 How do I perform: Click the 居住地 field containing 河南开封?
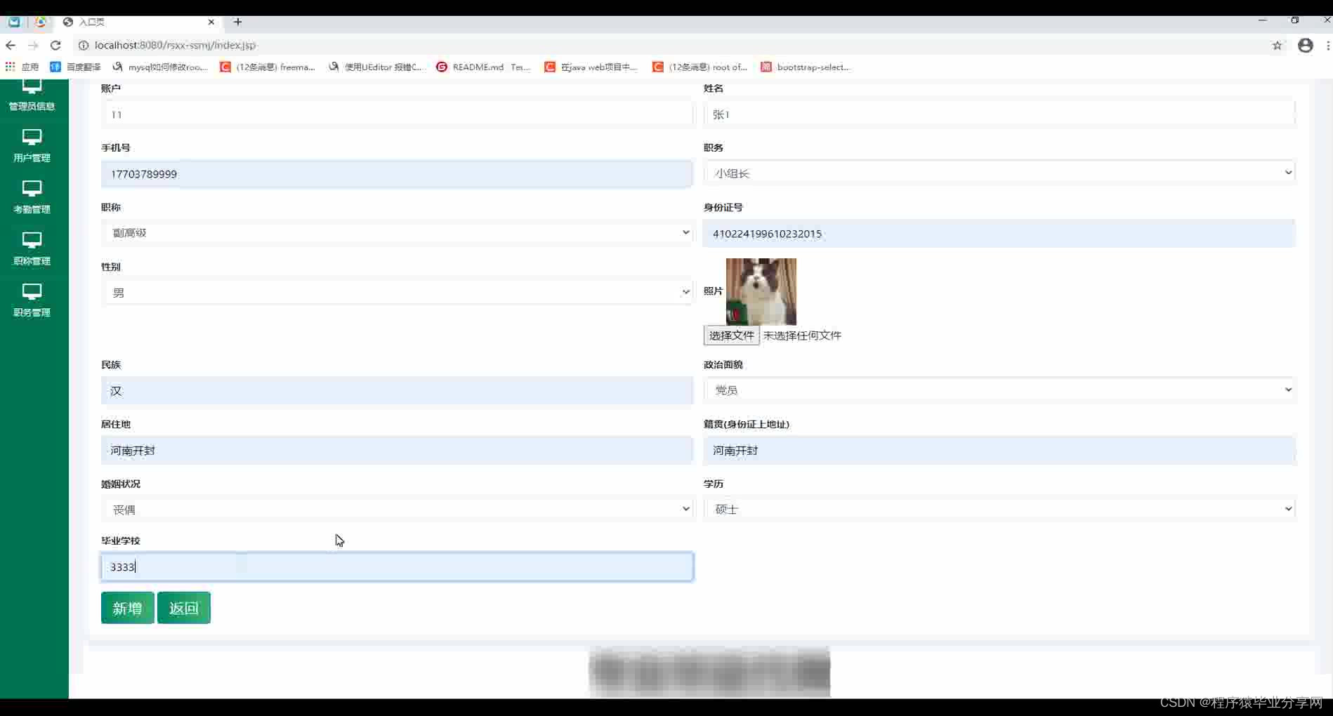click(x=397, y=450)
